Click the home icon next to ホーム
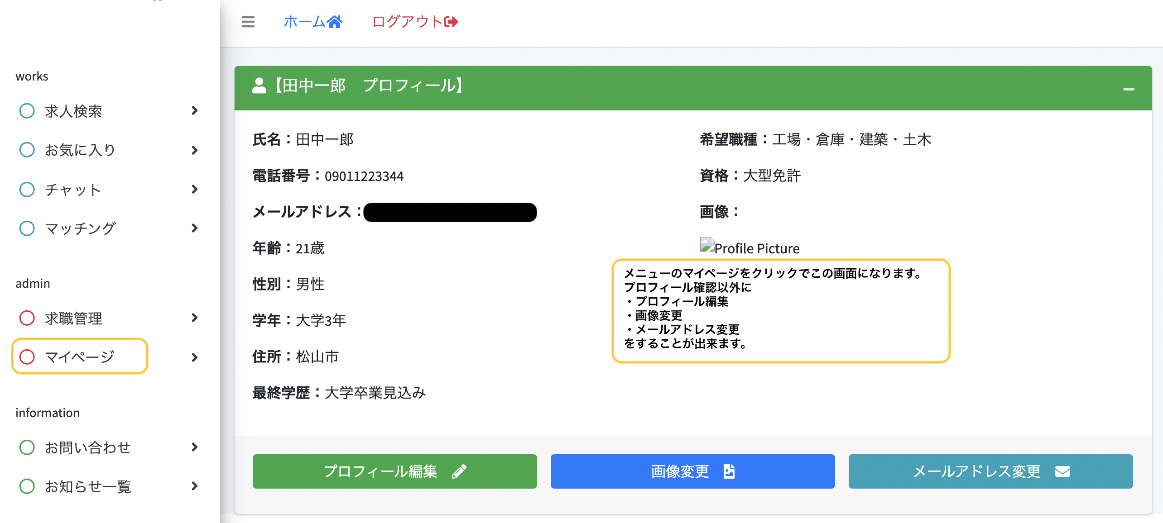 tap(336, 21)
